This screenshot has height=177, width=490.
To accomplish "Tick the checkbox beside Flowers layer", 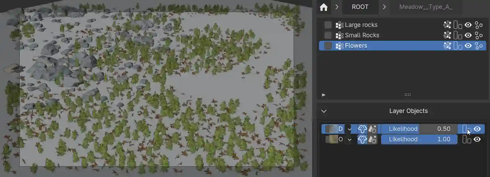I will coord(328,46).
